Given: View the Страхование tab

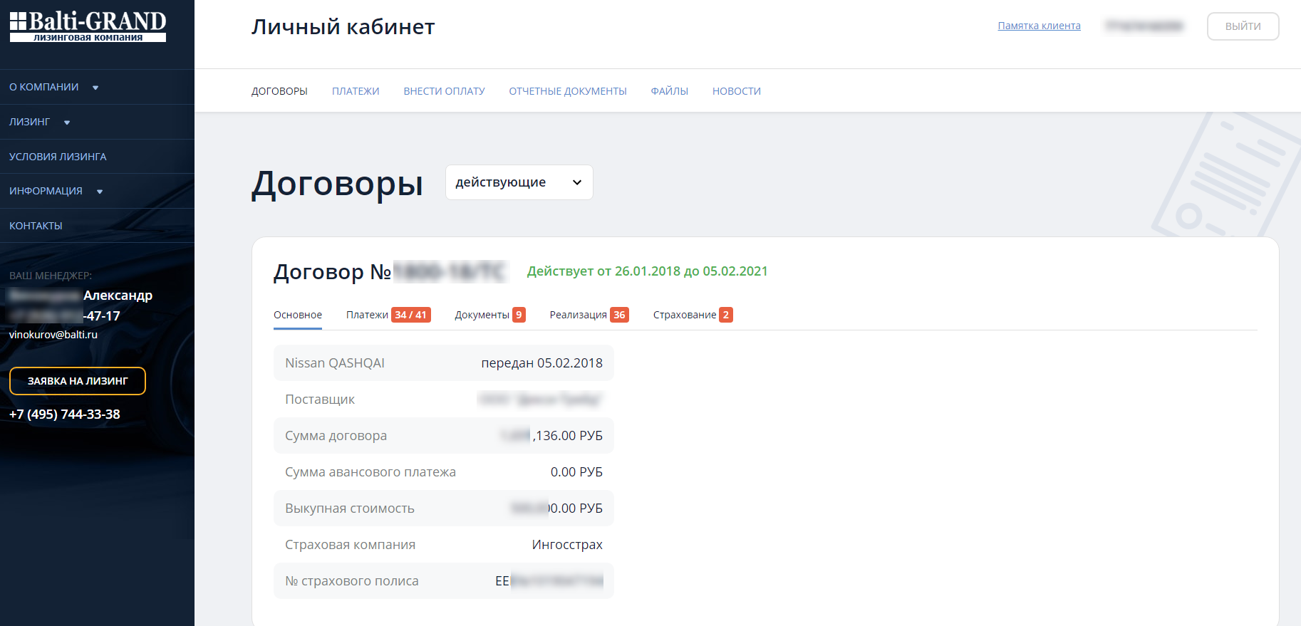Looking at the screenshot, I should pos(692,315).
